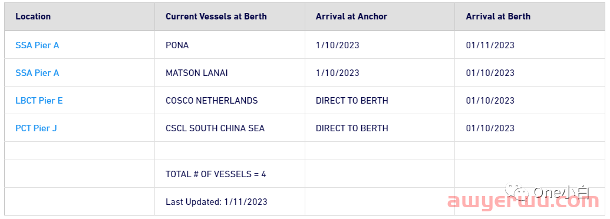Select DIRECT TO BERTH in COSCO NETHERLANDS row
The height and width of the screenshot is (219, 610).
[352, 101]
